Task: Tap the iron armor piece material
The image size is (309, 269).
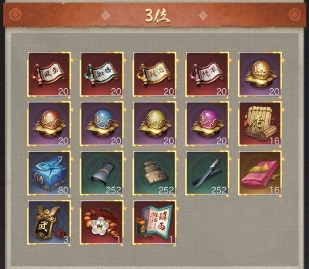Action: point(102,173)
